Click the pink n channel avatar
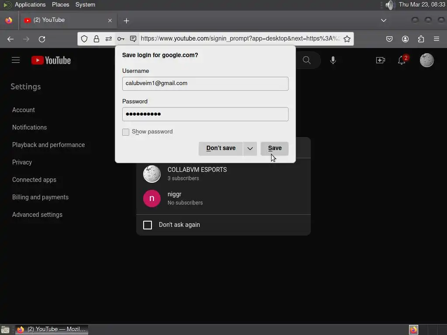 151,198
